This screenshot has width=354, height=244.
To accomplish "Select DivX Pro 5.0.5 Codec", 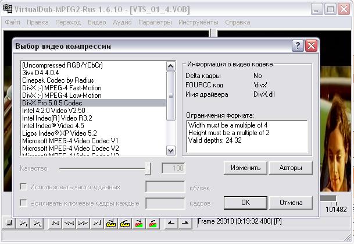I will [94, 103].
